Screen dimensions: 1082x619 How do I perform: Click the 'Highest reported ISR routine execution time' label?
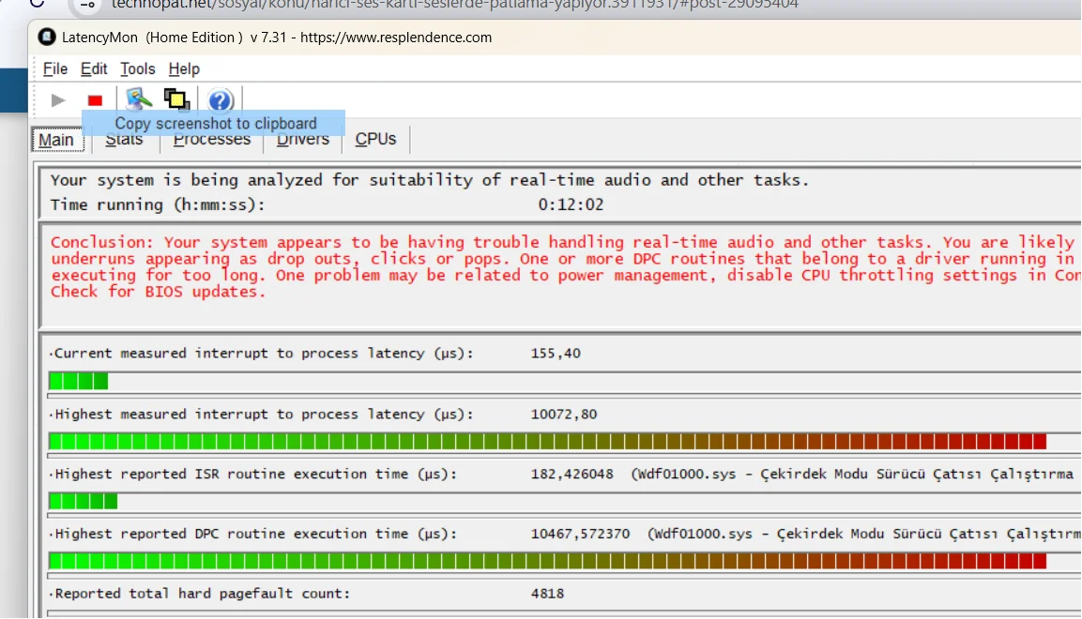pos(252,475)
